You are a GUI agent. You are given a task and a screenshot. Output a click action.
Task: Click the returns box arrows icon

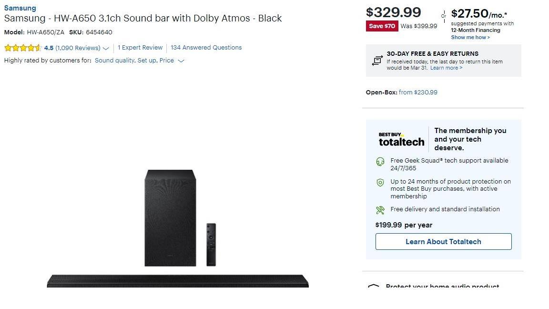[x=377, y=61]
